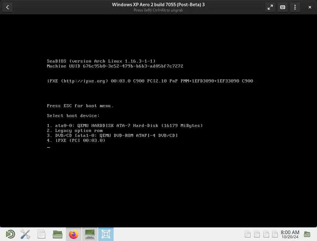Toggle fullscreen mode for the VM display
Screen dimensions: 317x241
pyautogui.click(x=270, y=7)
